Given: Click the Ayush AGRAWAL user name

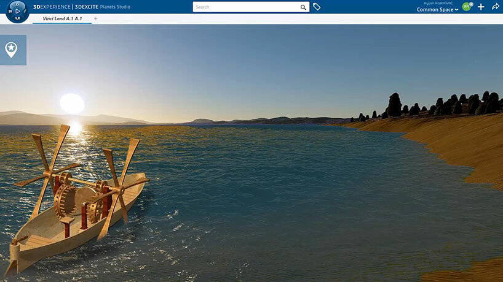Looking at the screenshot, I should 438,3.
